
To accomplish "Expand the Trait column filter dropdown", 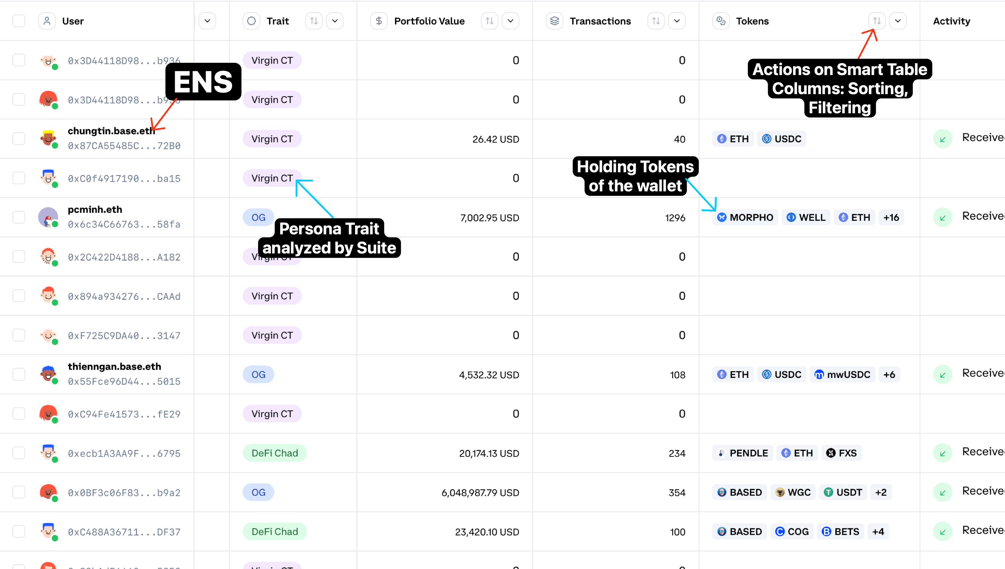I will 335,21.
